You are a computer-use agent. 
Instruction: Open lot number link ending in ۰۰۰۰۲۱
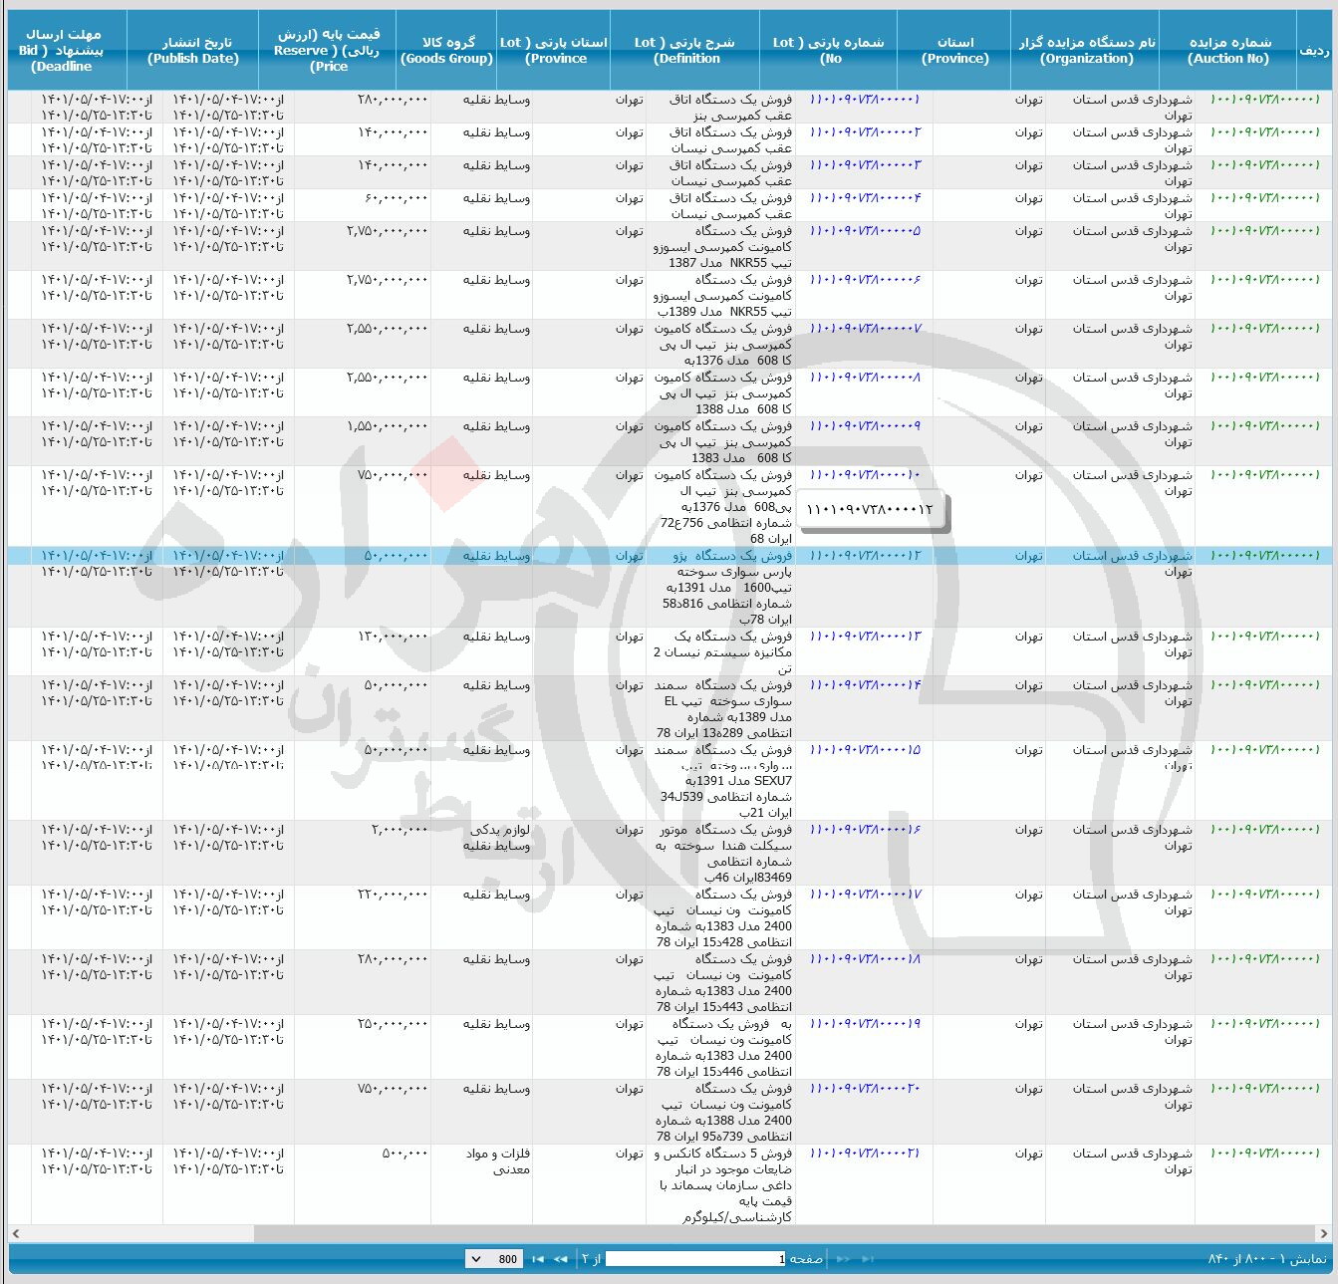(x=865, y=1154)
